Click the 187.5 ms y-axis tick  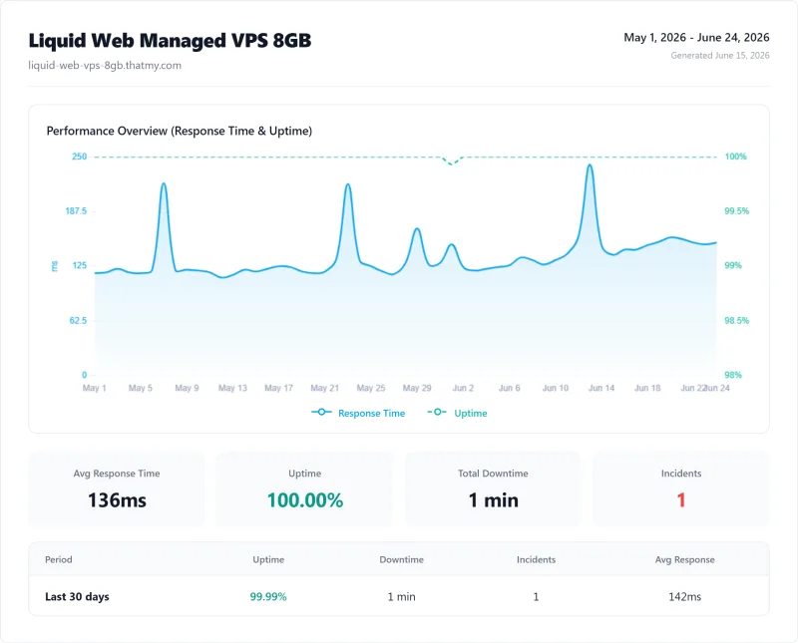point(76,211)
